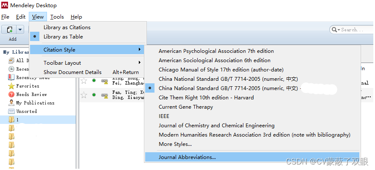Click the All Documents icon
Viewport: 375px width, 170px height.
coord(11,61)
